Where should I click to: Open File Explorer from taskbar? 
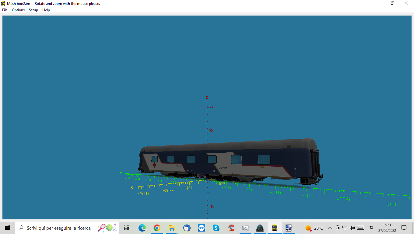point(172,228)
